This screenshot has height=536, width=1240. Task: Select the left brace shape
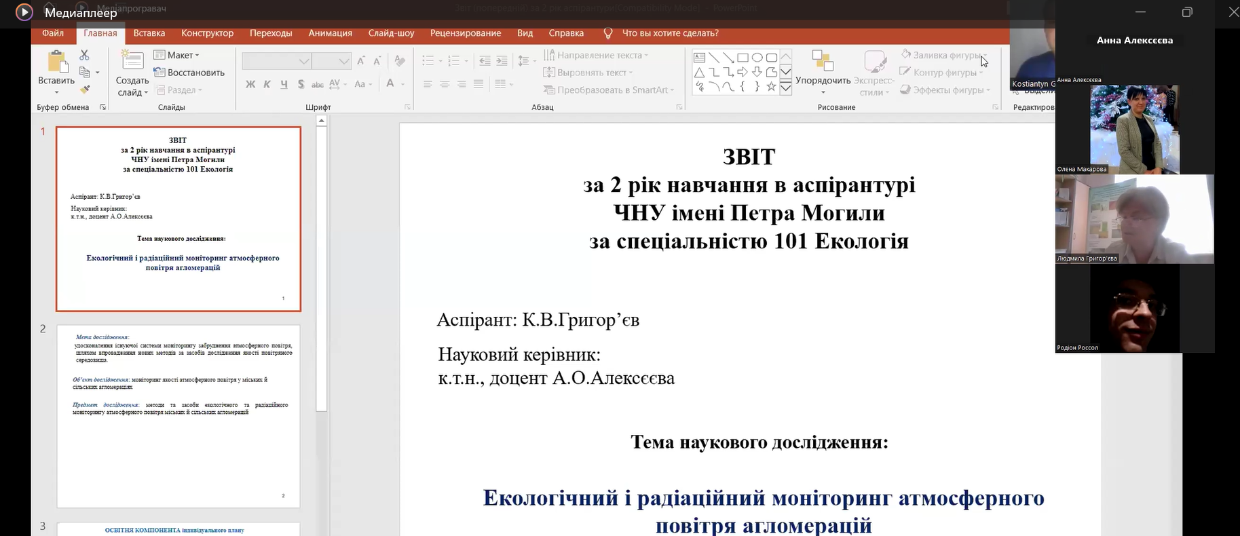[x=743, y=86]
